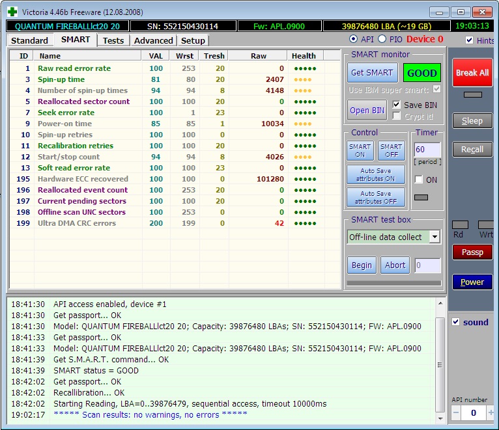
Task: Click the blue Power button
Action: (472, 282)
